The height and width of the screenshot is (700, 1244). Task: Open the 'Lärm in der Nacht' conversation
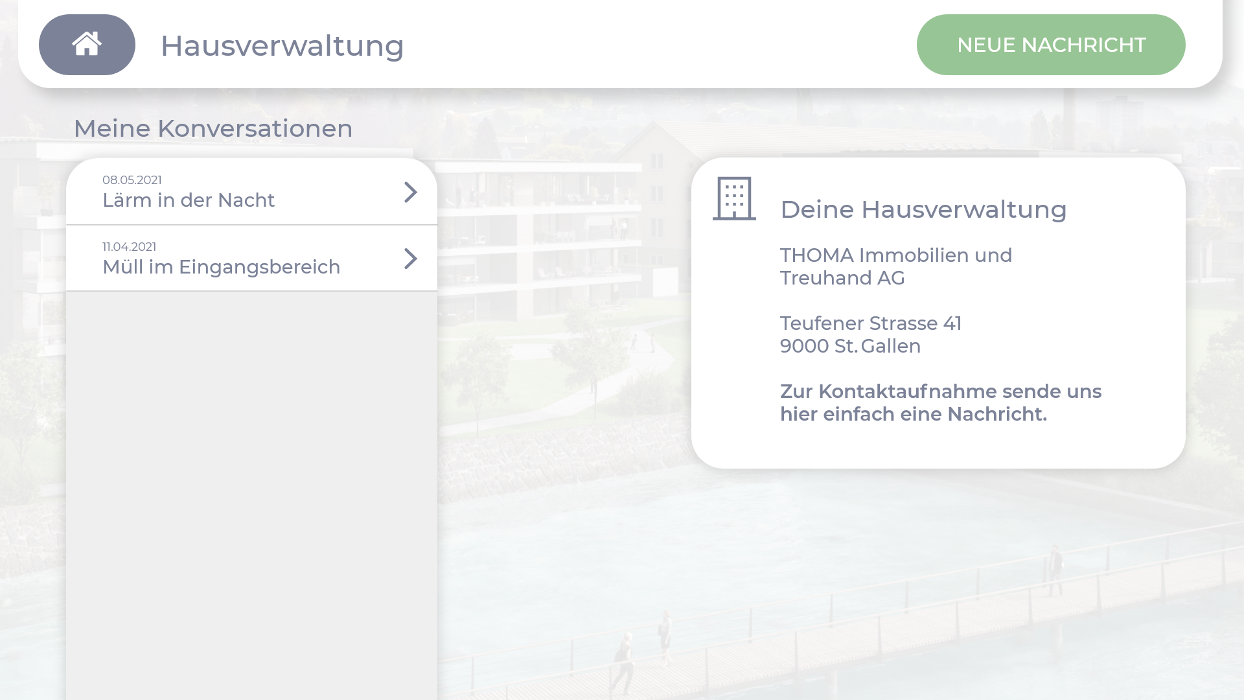pyautogui.click(x=251, y=192)
